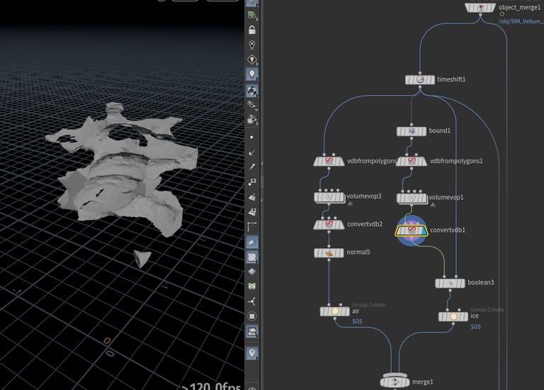Click the $OS text under air node
This screenshot has height=390, width=544.
(357, 321)
